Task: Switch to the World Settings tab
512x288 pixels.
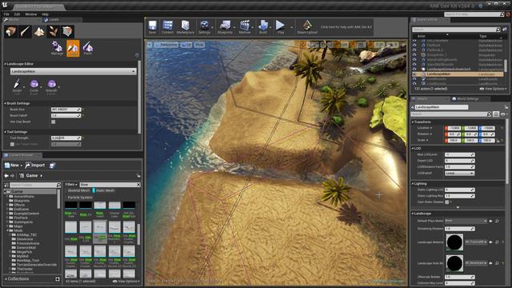Action: (466, 98)
